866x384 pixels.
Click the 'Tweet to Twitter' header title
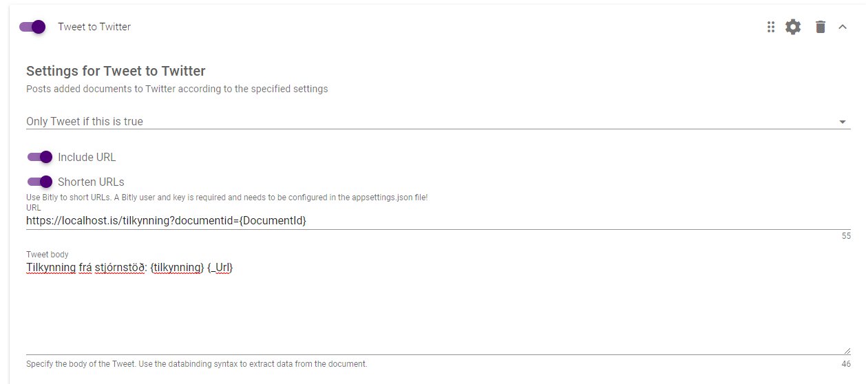pos(94,27)
